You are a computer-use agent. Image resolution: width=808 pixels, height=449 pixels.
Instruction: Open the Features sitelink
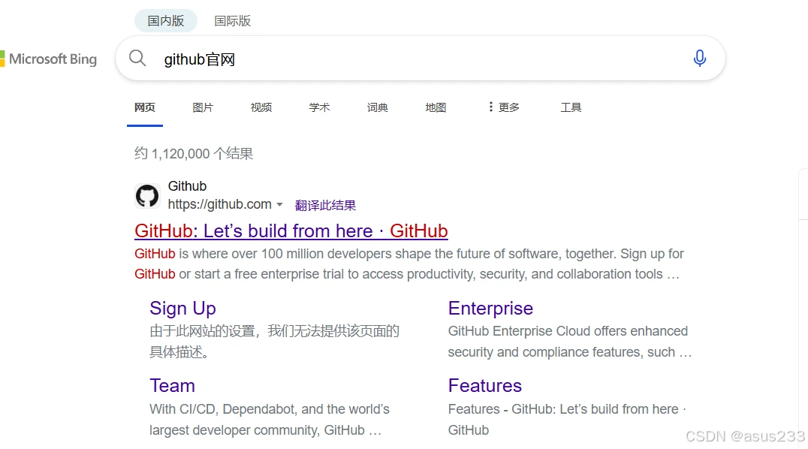[485, 386]
